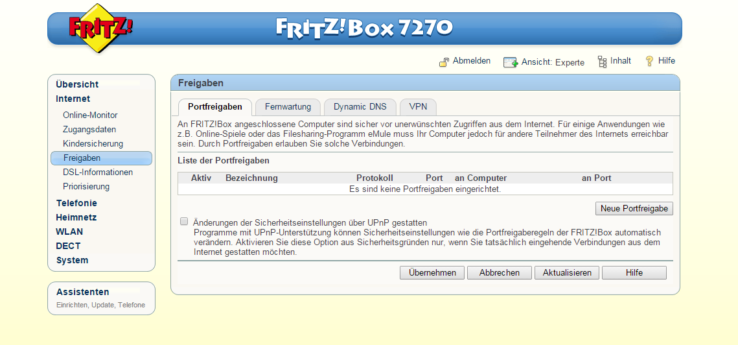Enable UPnP security settings changes checkbox
Screen dimensions: 738x345
pyautogui.click(x=184, y=222)
